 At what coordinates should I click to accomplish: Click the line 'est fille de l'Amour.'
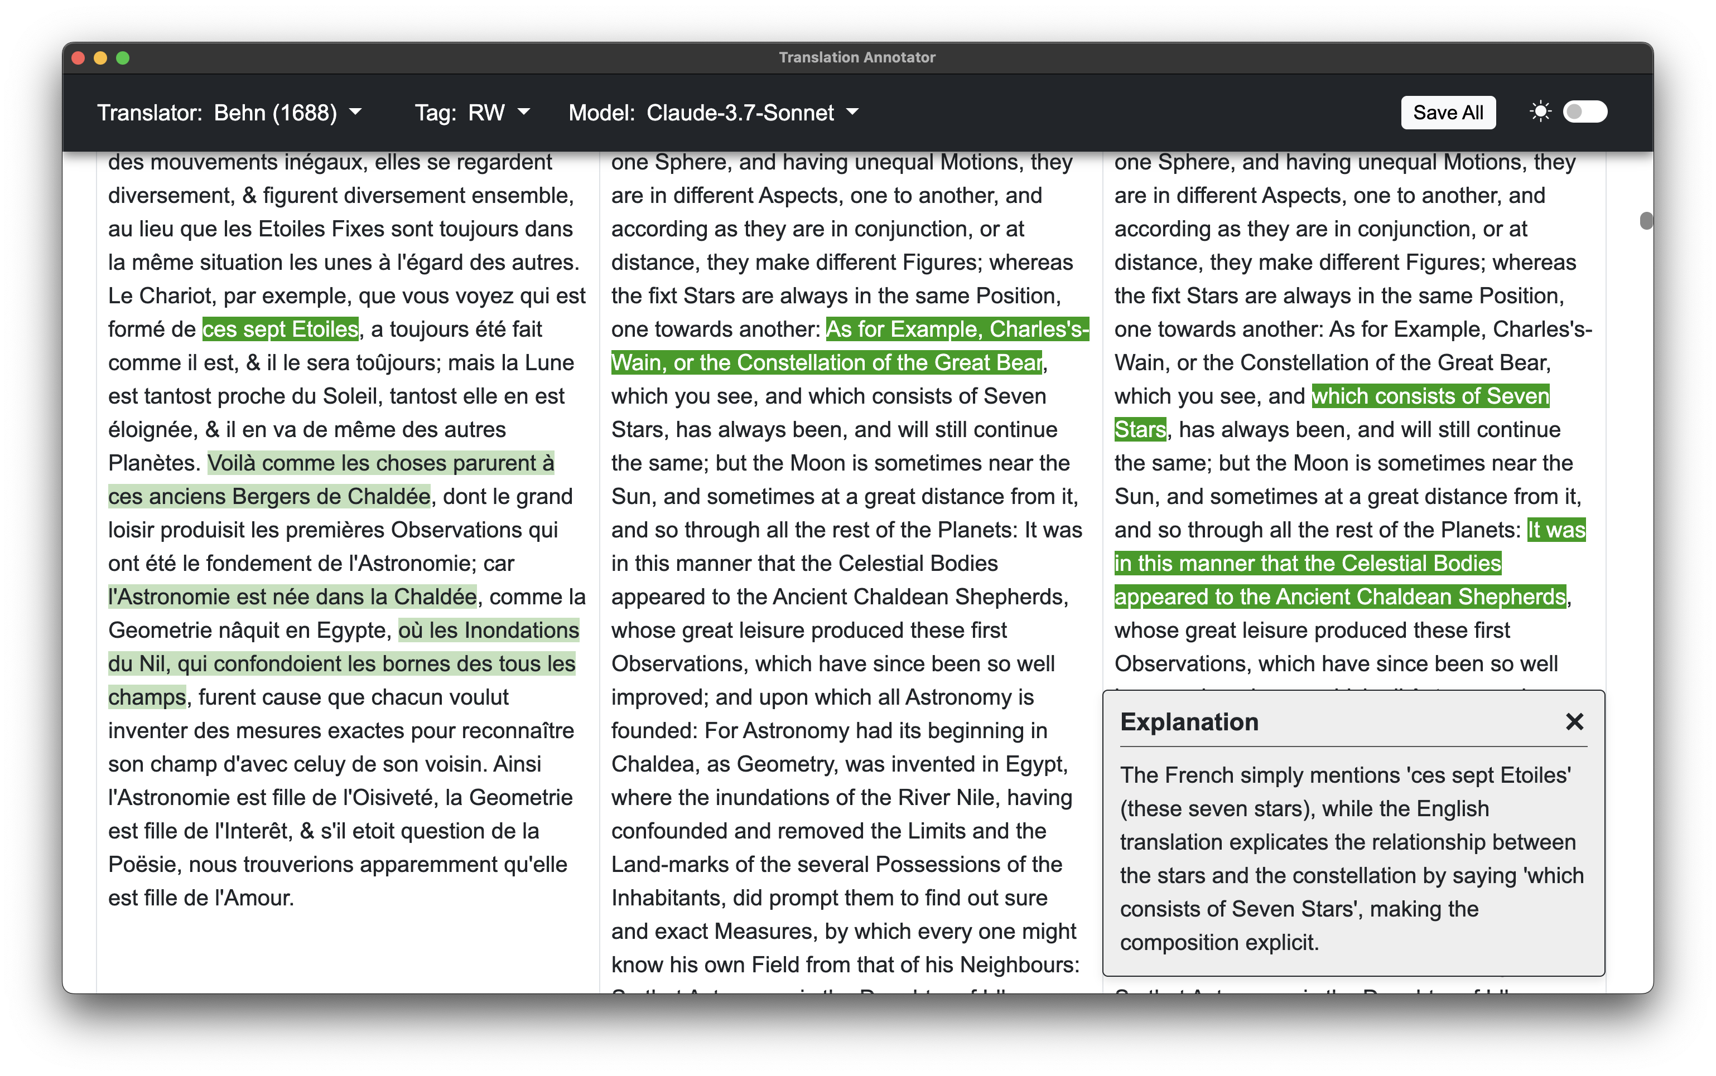point(201,898)
